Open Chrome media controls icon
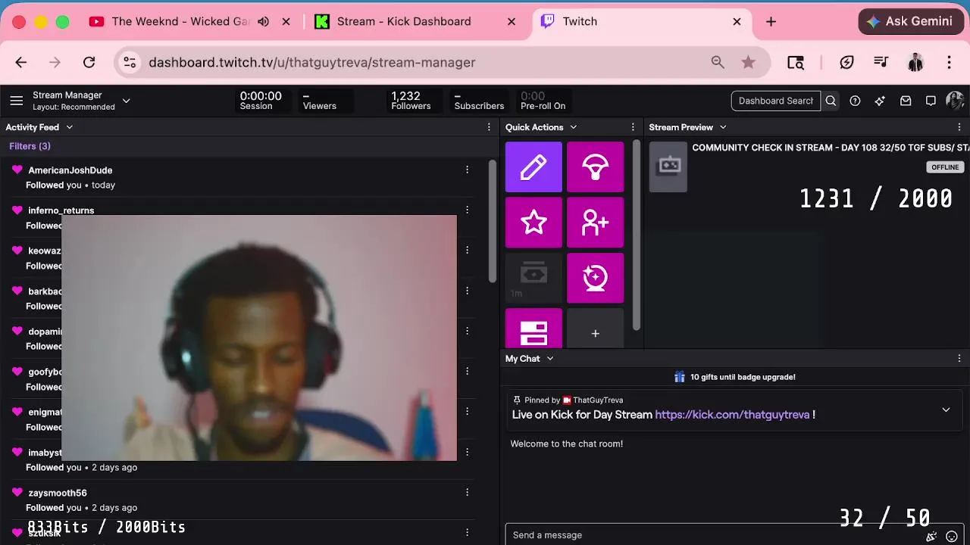This screenshot has width=970, height=545. click(881, 62)
